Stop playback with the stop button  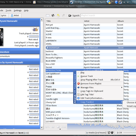pos(58,127)
